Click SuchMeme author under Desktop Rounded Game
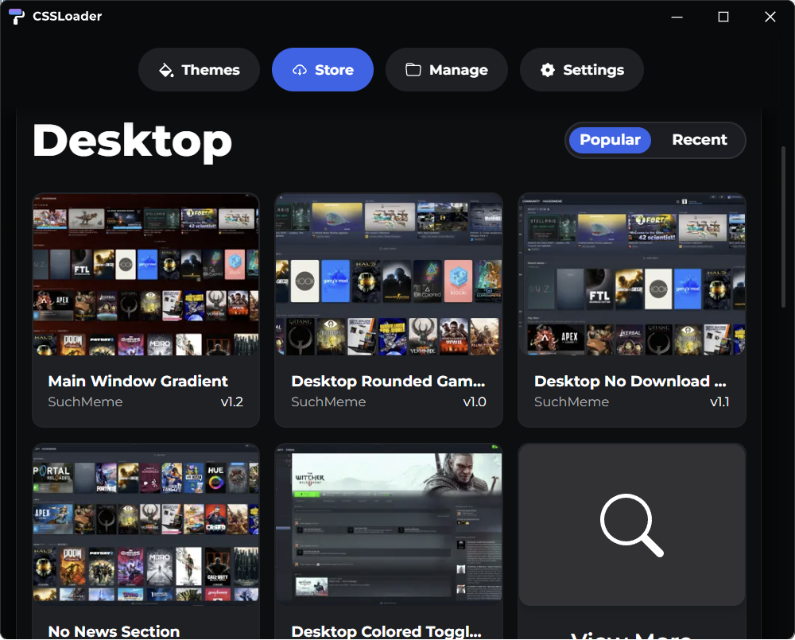Viewport: 795px width, 640px height. [328, 402]
